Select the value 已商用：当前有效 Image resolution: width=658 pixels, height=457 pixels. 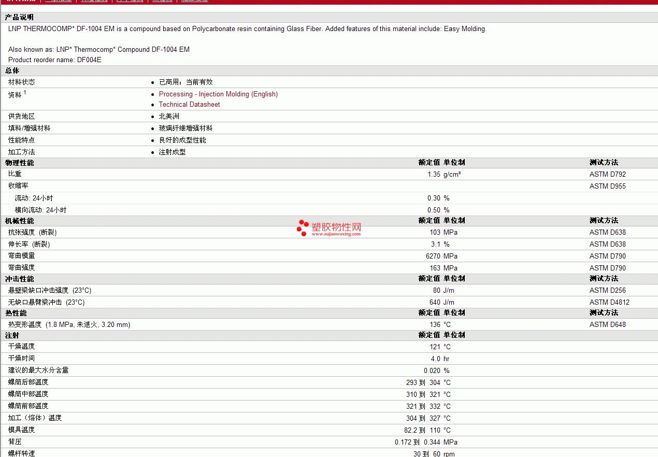tap(185, 82)
